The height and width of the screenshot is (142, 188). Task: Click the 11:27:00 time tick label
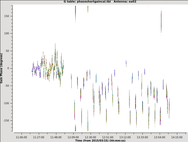click(39, 137)
